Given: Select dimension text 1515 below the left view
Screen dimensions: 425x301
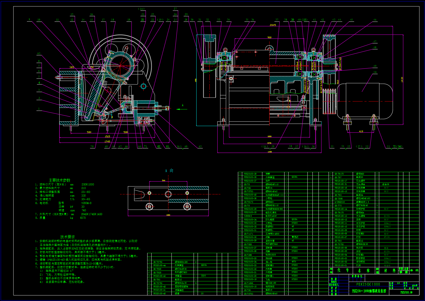Looking at the screenshot, I should coord(107,136).
